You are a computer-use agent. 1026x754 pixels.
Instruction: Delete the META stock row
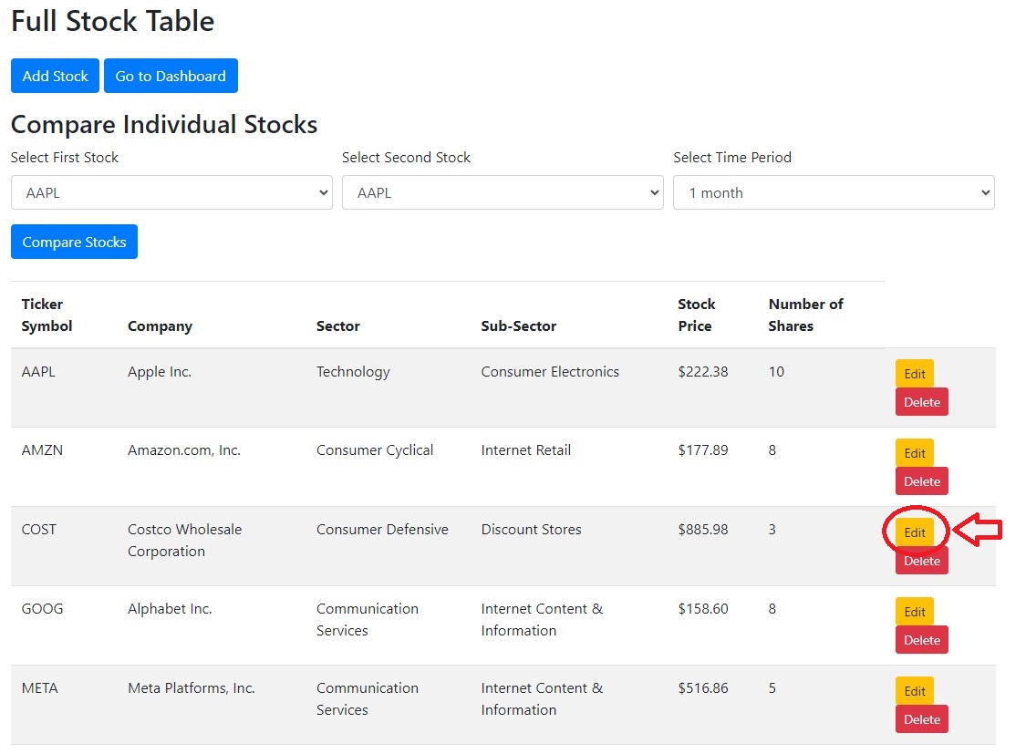(921, 719)
